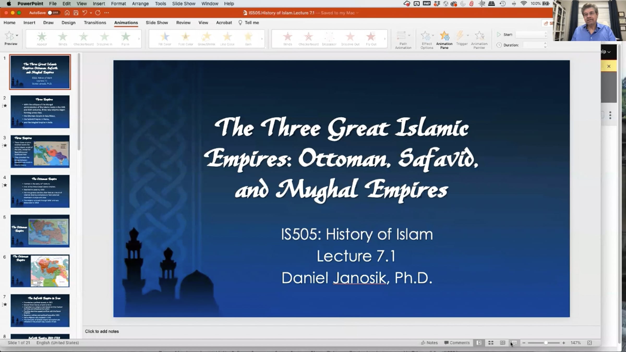This screenshot has width=626, height=352.
Task: Switch to Slide Sorter view icon
Action: (491, 343)
